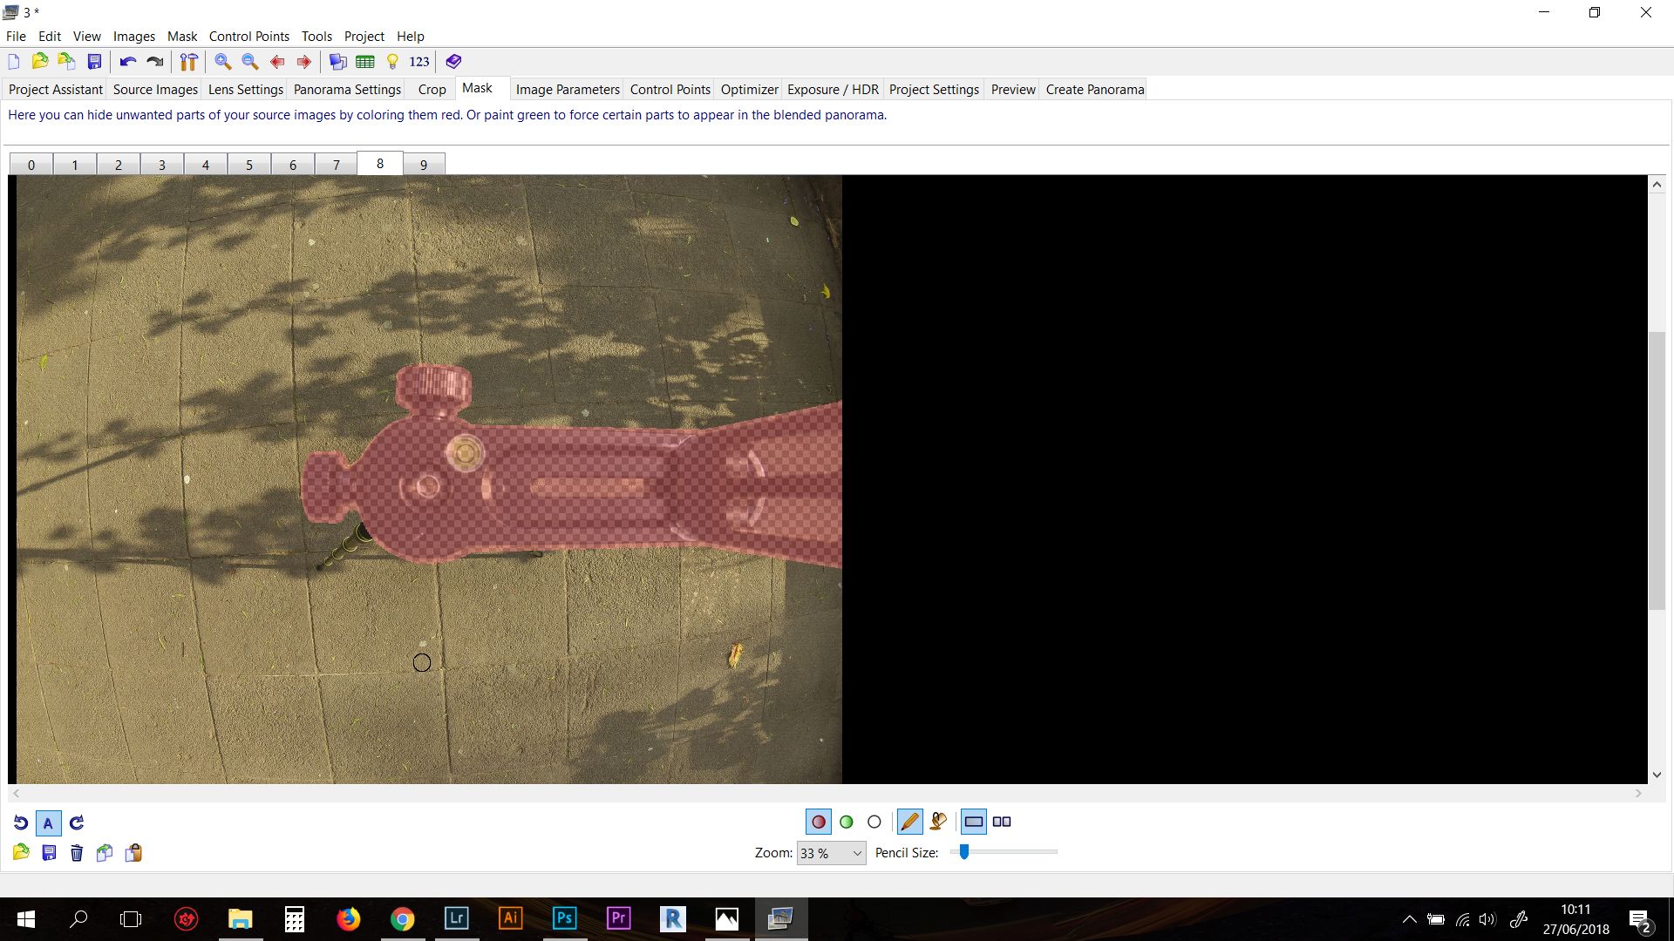Open the Panorama Editor window icon
The width and height of the screenshot is (1674, 941).
tap(338, 61)
